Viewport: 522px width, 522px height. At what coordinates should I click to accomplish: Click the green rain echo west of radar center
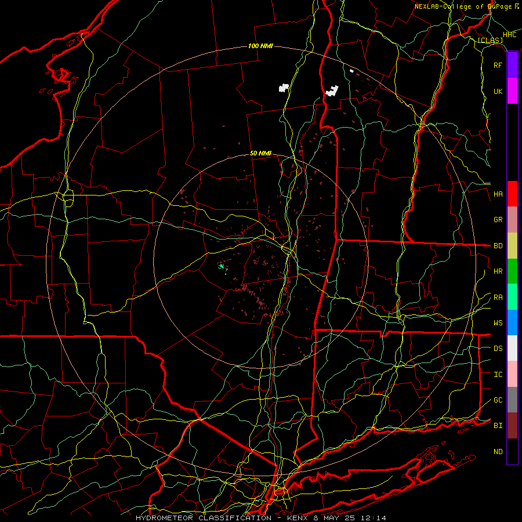pos(222,266)
